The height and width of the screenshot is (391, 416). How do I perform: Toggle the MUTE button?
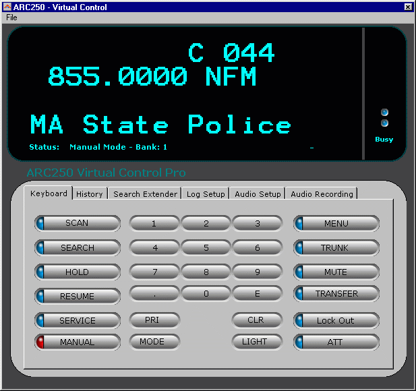click(x=336, y=272)
